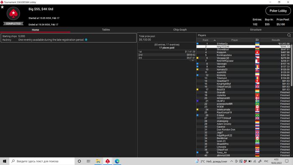Click the yellow marker beside Bozz53t
Viewport: 293px width, 165px height.
pos(197,90)
